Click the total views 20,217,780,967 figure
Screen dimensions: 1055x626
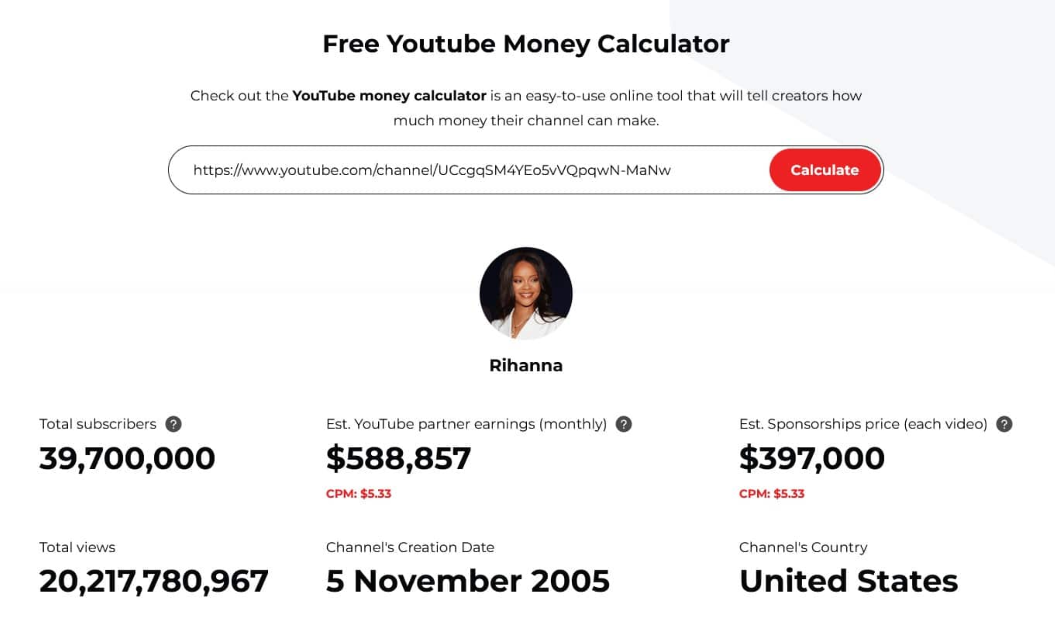(154, 582)
